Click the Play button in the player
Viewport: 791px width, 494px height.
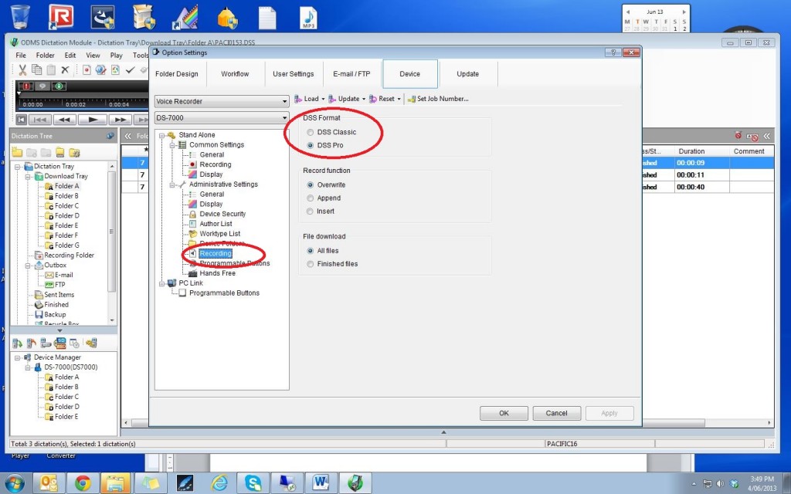[x=93, y=120]
